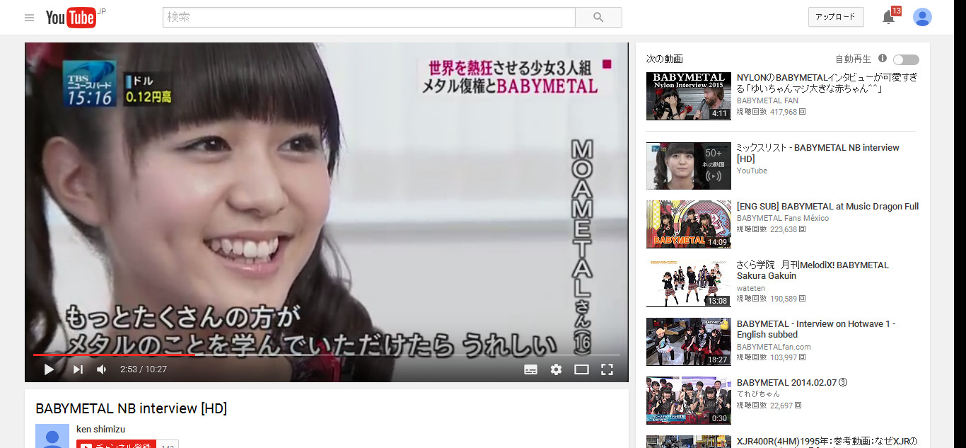Open the 18:27 Hotwave interview thumbnail

pyautogui.click(x=689, y=342)
